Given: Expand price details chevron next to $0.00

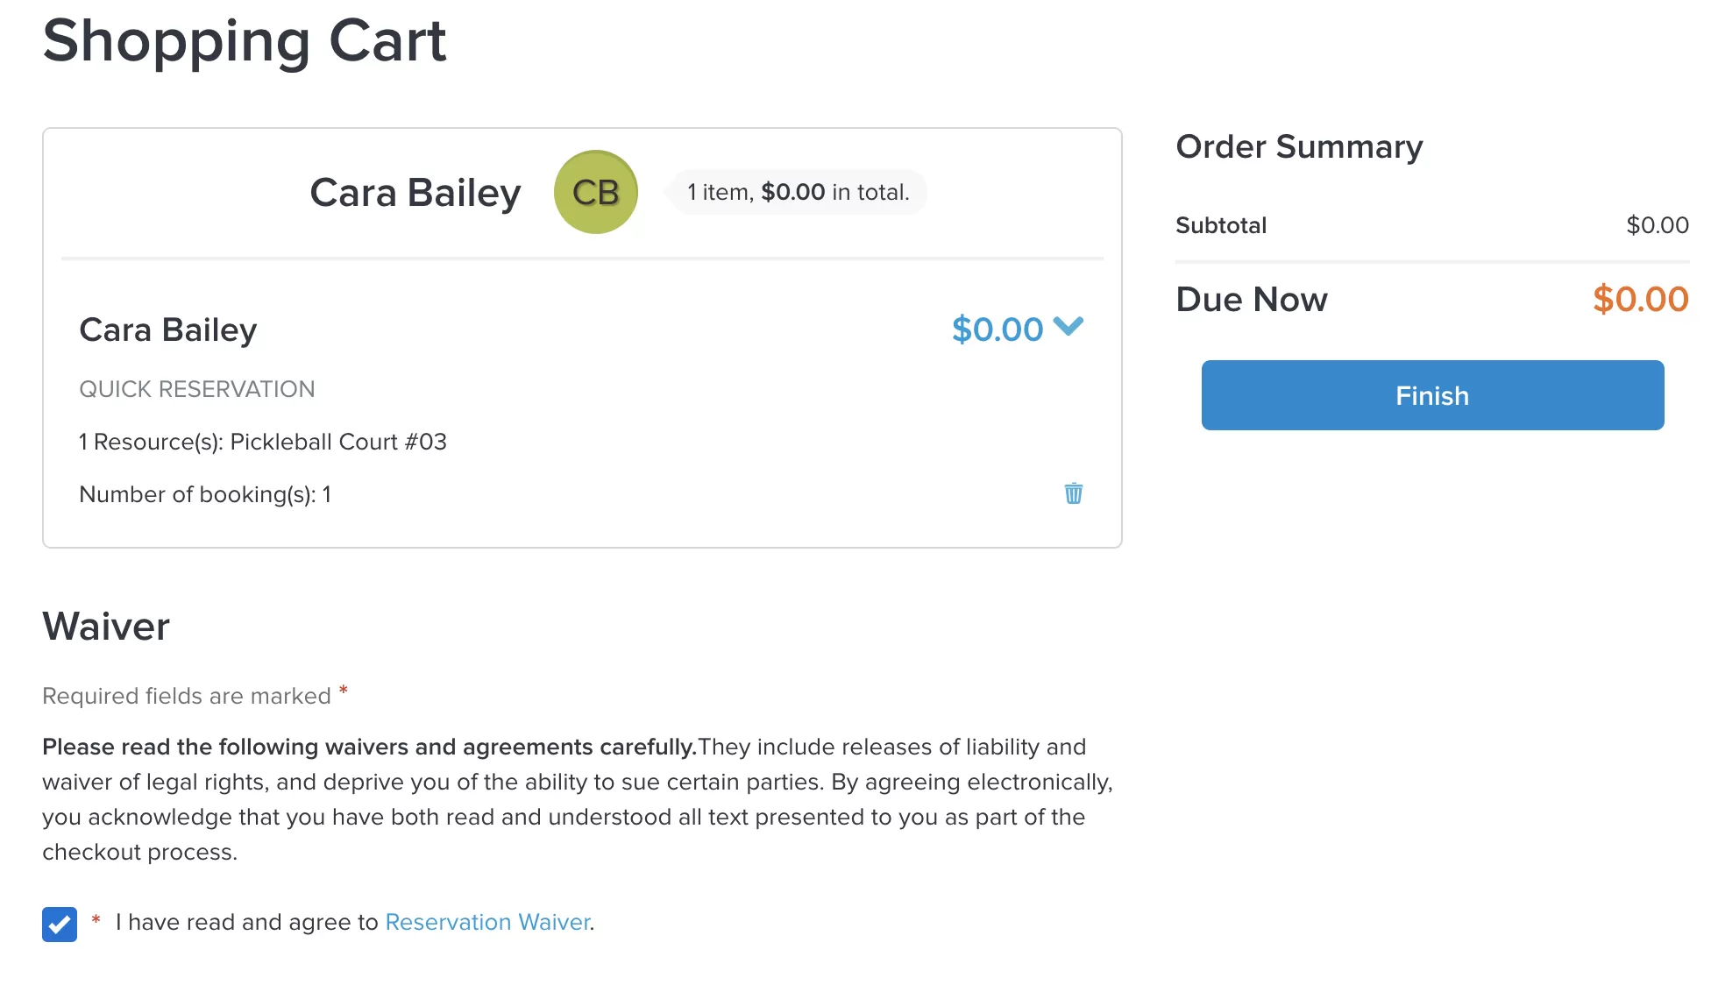Looking at the screenshot, I should point(1068,327).
